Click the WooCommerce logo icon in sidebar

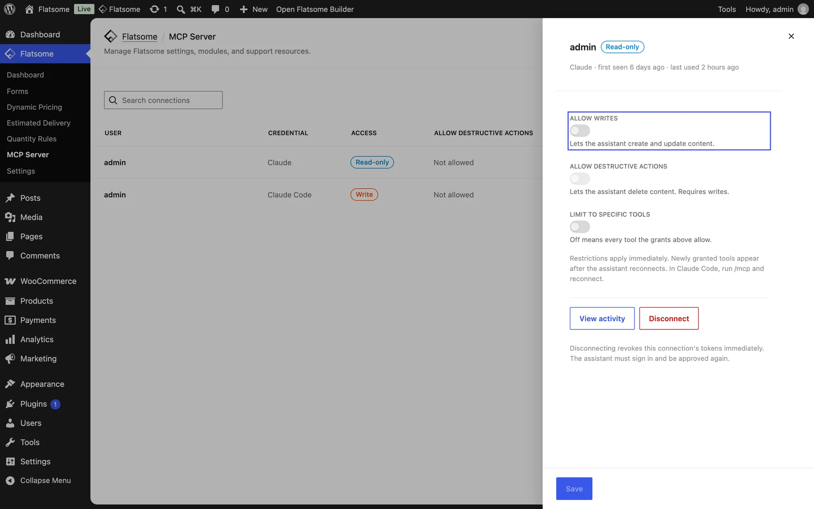coord(10,281)
